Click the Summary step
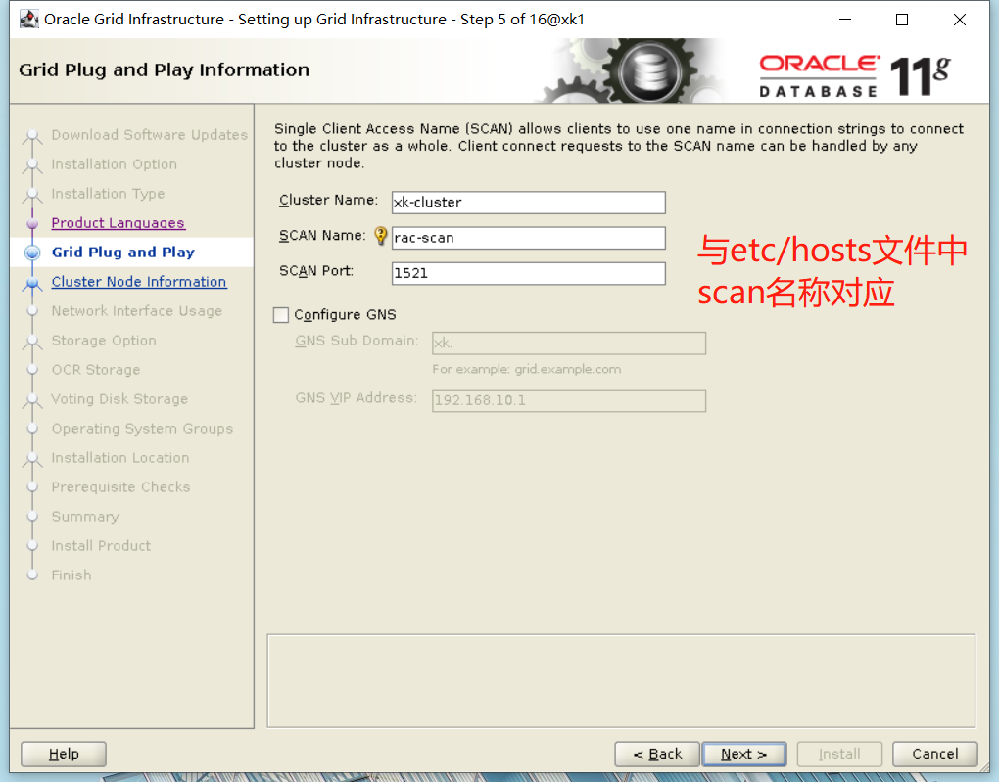Viewport: 999px width, 782px height. point(85,517)
